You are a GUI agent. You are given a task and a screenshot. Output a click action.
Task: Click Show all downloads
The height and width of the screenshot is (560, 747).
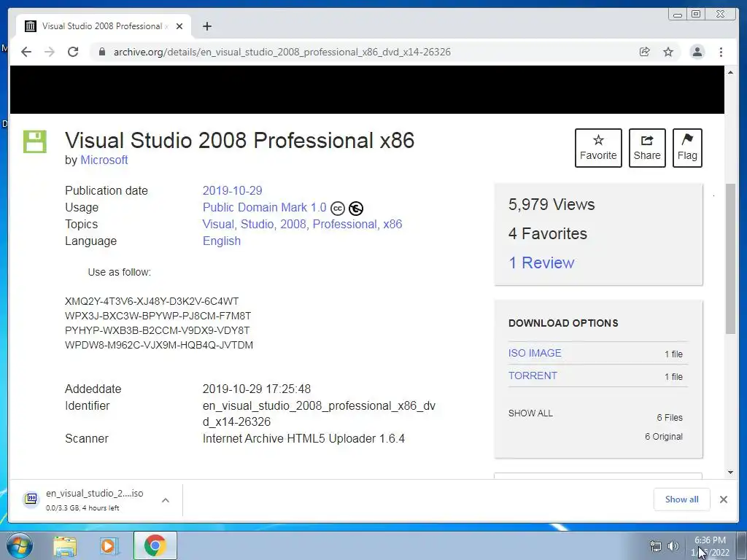pos(682,499)
